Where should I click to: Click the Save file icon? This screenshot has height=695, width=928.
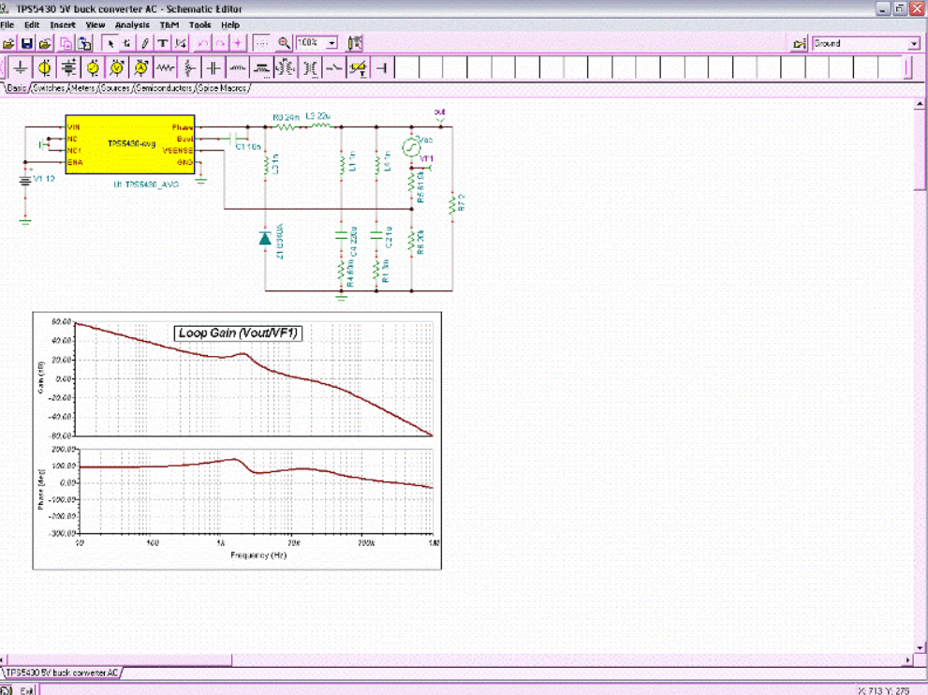click(x=27, y=43)
